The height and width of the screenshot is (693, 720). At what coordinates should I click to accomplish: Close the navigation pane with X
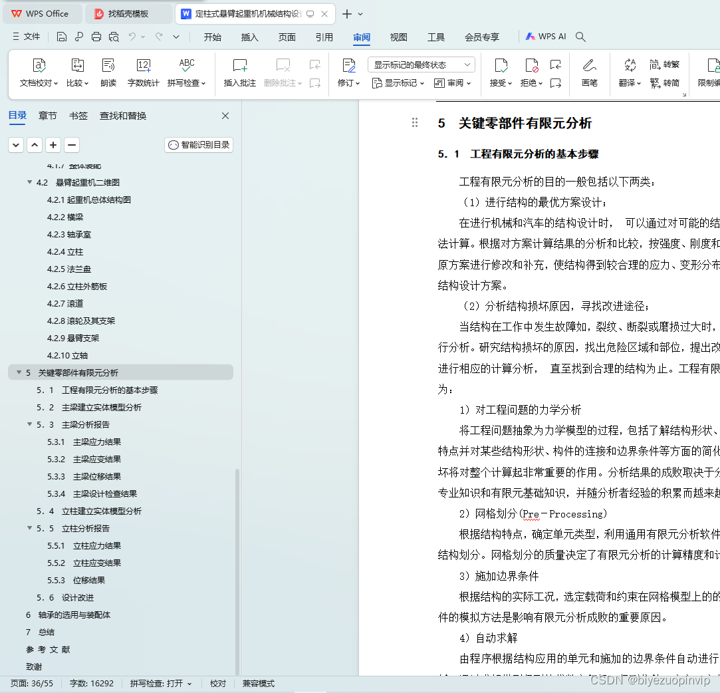tap(225, 116)
